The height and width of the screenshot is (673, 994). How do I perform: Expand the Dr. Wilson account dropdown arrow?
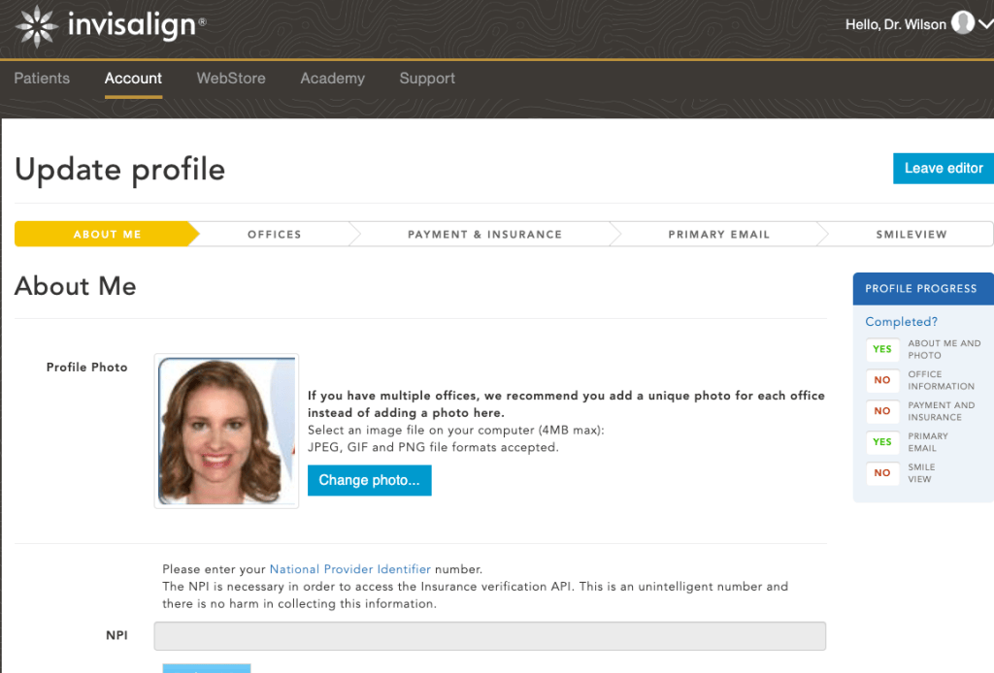coord(986,24)
